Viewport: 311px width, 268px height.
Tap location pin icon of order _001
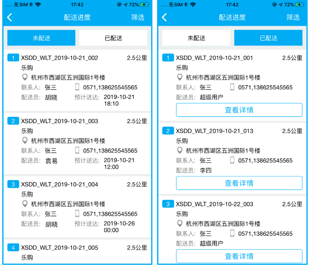click(x=180, y=77)
